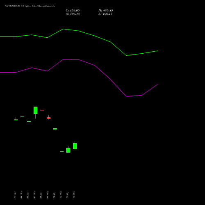Select the 06 May date label
The image size is (205, 205).
pos(34,195)
